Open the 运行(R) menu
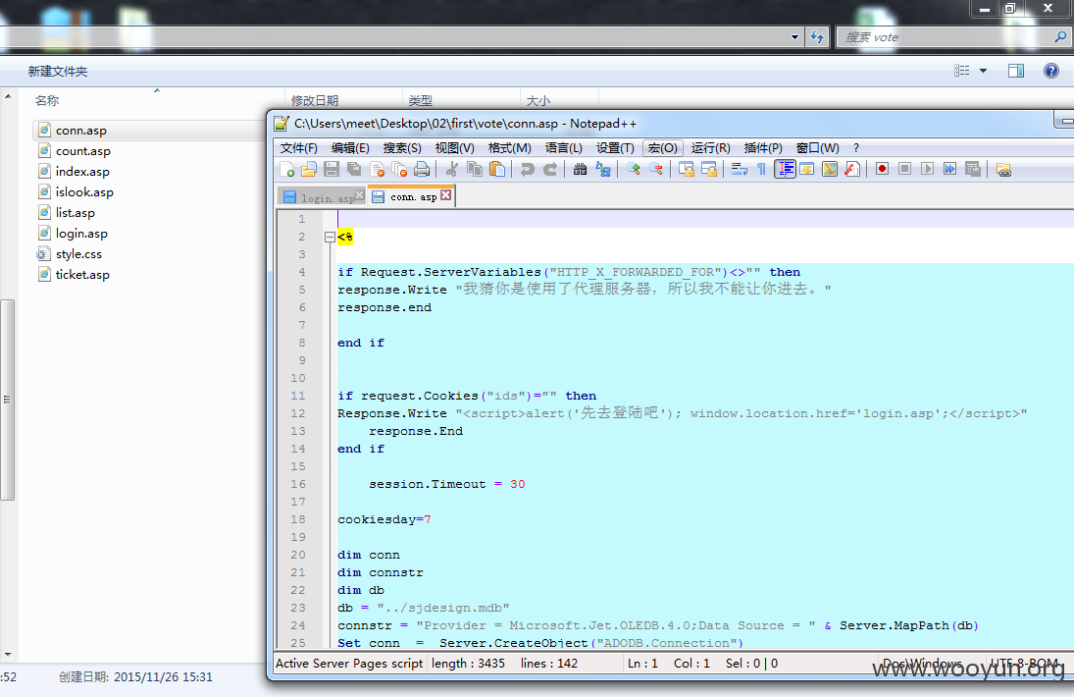This screenshot has height=697, width=1074. pos(710,148)
